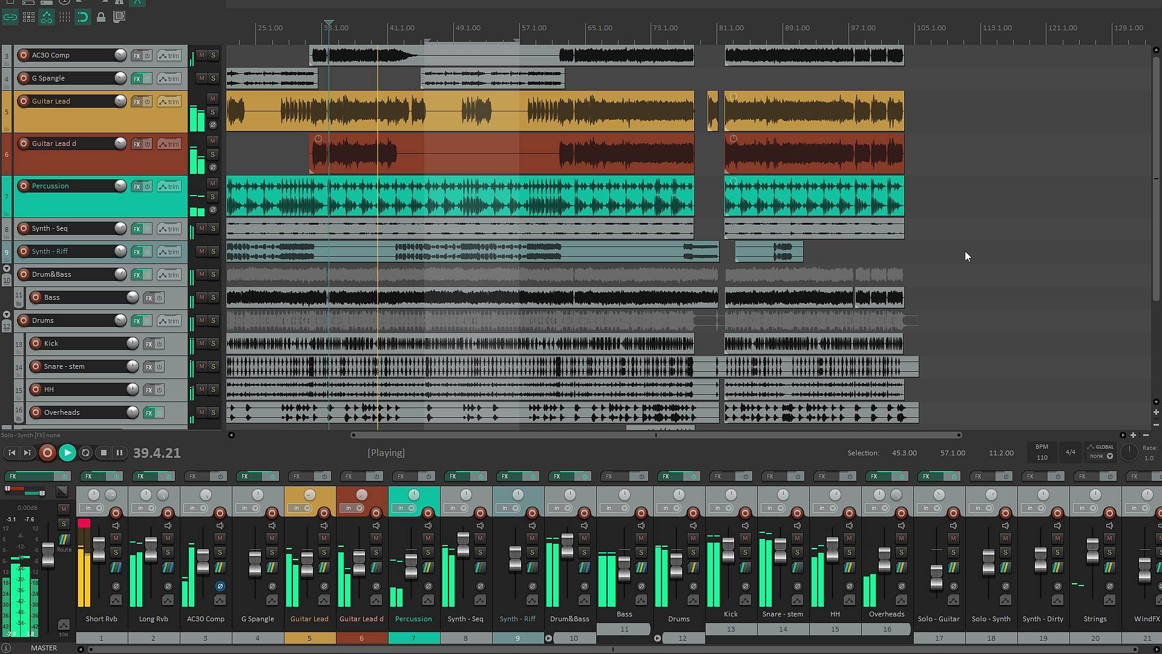Solo the Bass track
Image resolution: width=1162 pixels, height=654 pixels.
coord(213,297)
